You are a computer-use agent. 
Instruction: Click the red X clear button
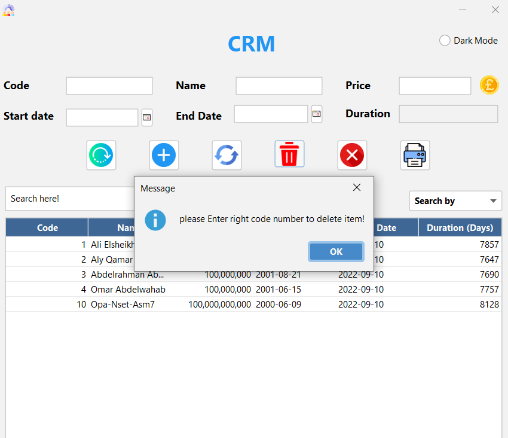click(x=352, y=155)
